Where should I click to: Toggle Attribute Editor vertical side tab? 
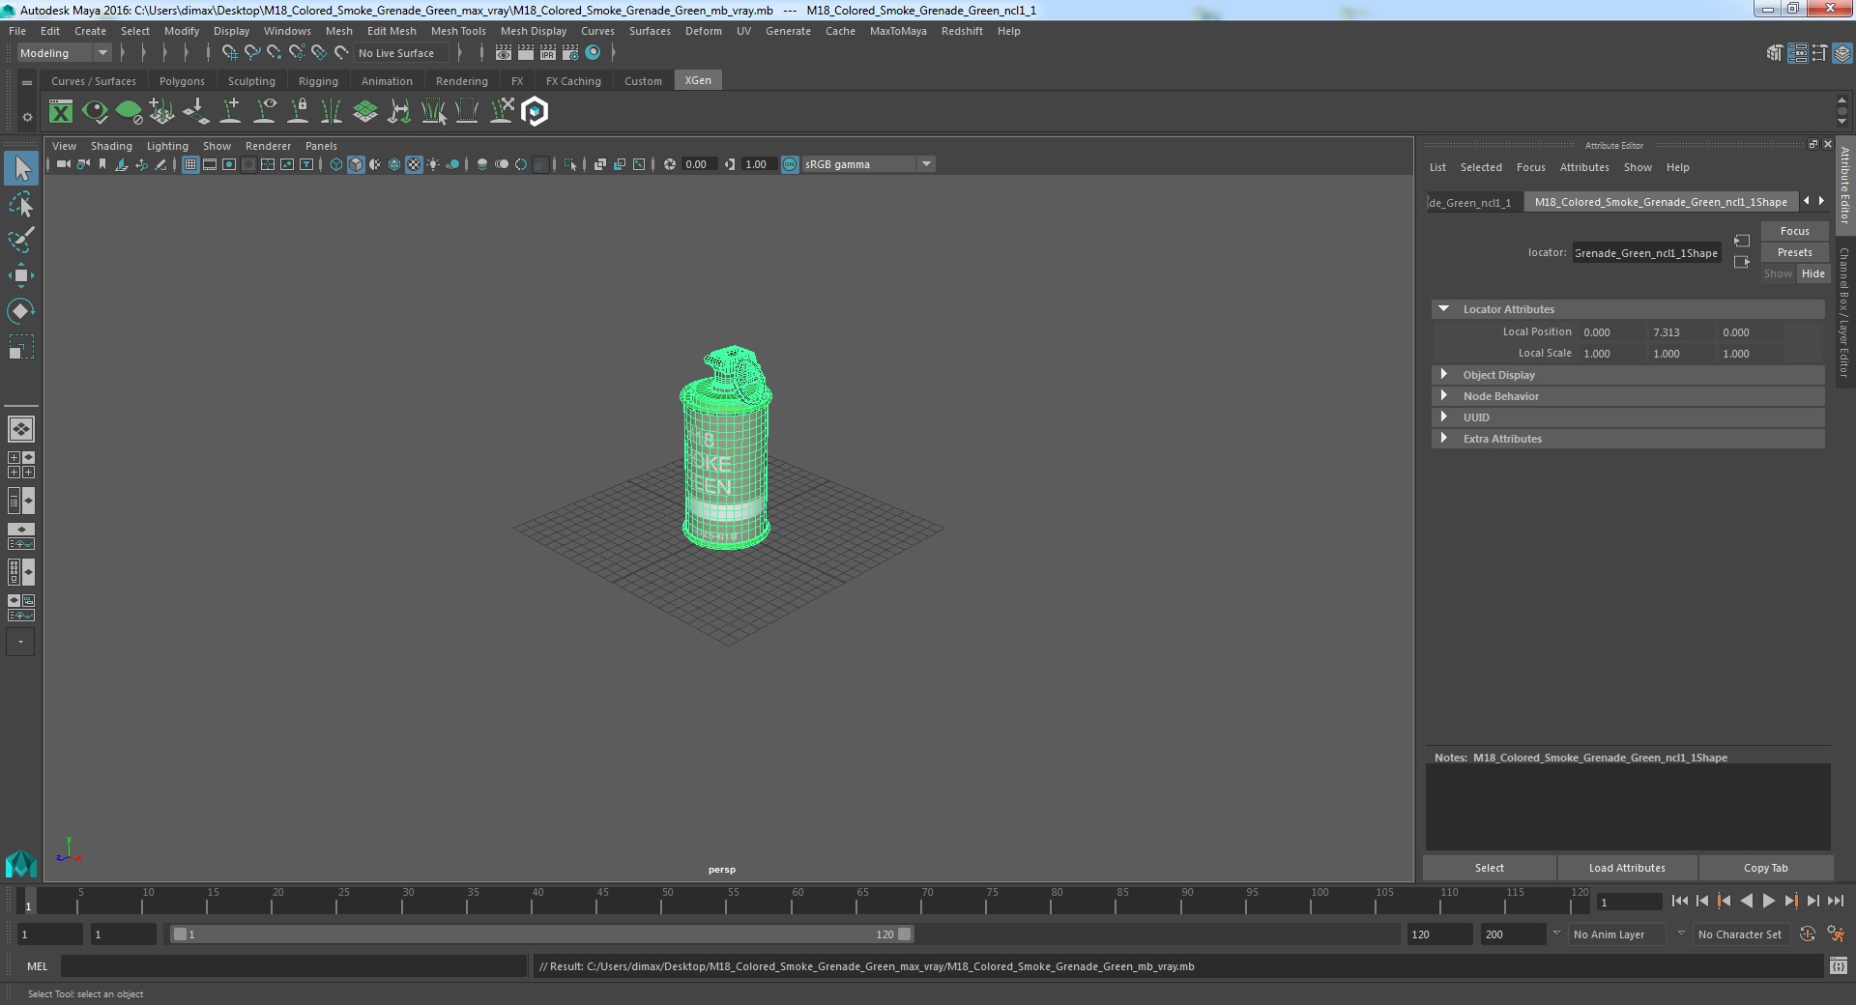pyautogui.click(x=1845, y=185)
